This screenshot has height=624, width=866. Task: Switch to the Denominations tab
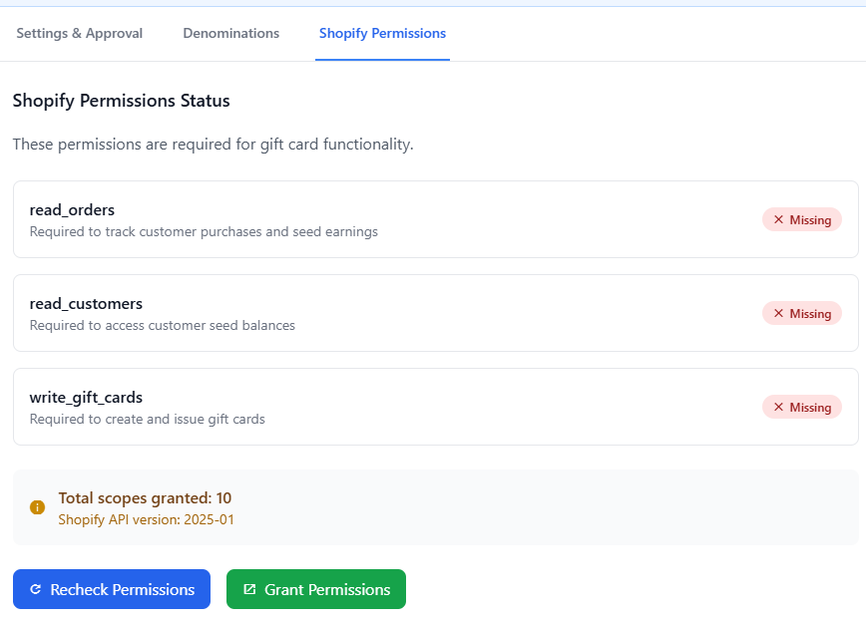pyautogui.click(x=230, y=33)
